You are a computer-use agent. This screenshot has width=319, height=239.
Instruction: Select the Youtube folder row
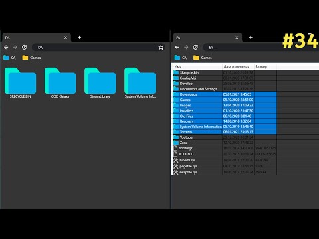[x=225, y=137]
